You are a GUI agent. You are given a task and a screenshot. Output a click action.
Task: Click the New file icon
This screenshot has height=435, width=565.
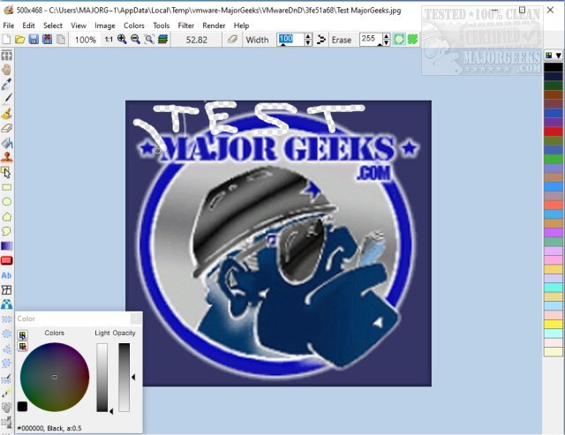[x=6, y=39]
